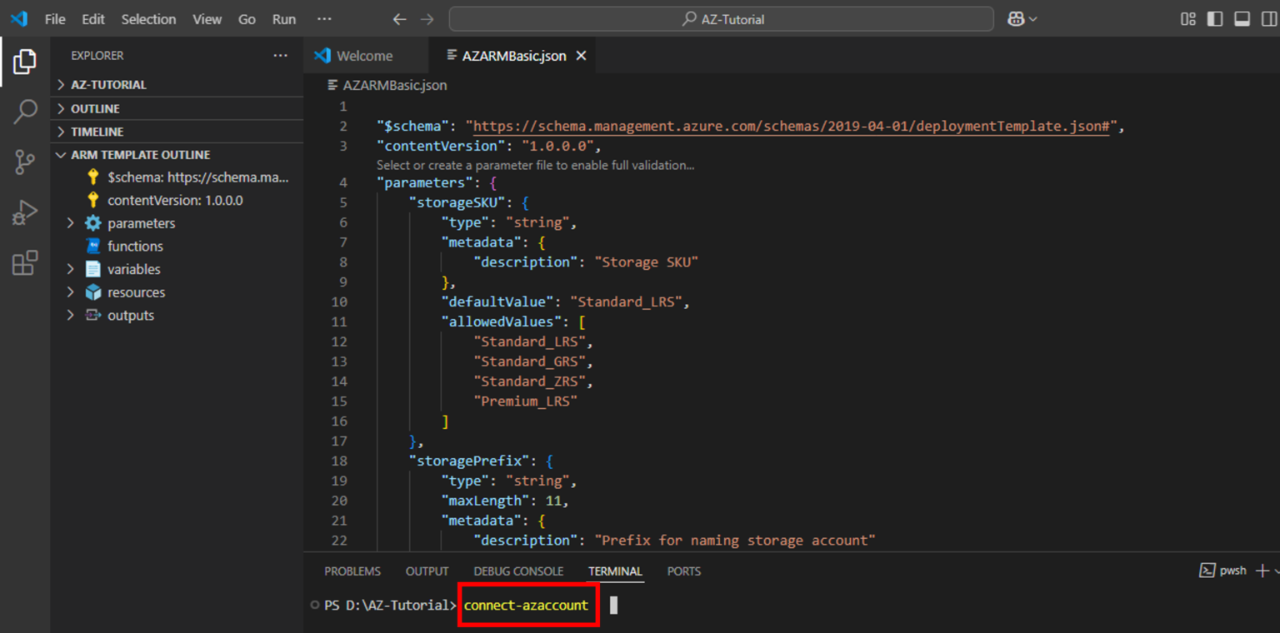The height and width of the screenshot is (633, 1280).
Task: Expand the outputs node in ARM outline
Action: click(71, 316)
